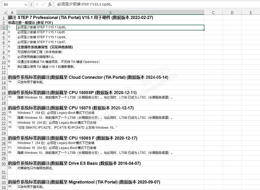Click the Cloud Connector (TIA Portal) heading cell
This screenshot has width=260, height=190.
pos(88,77)
